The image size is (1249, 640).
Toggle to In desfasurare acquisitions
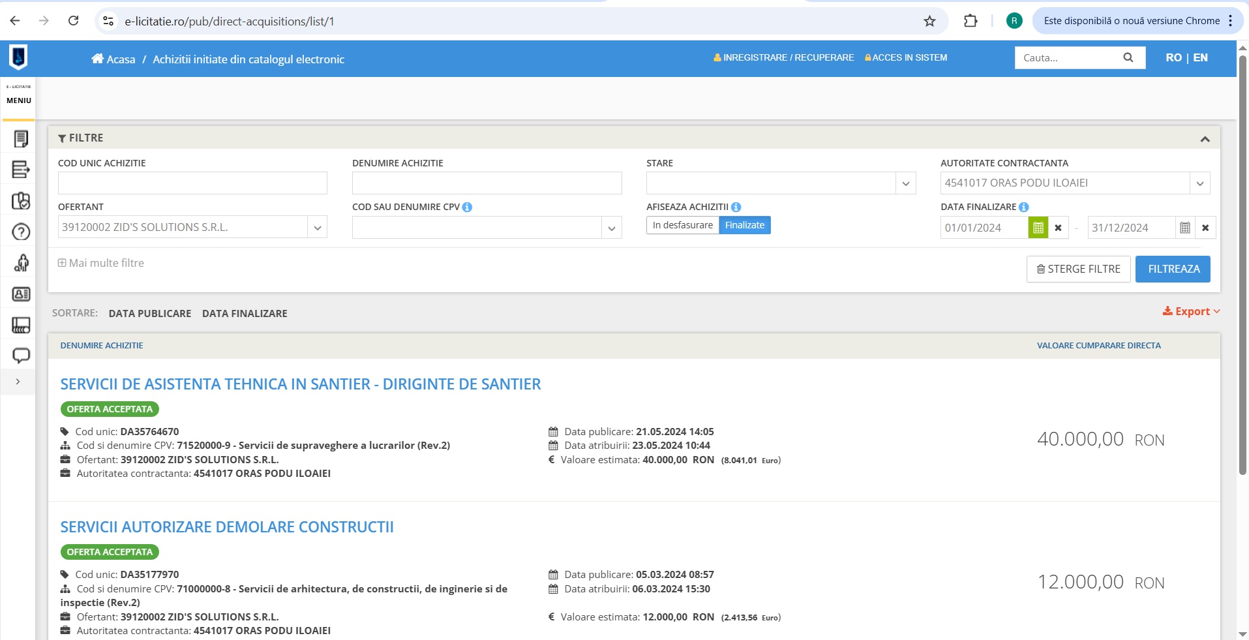point(682,225)
